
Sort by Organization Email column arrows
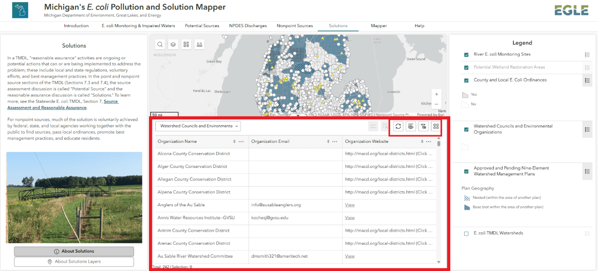tap(328, 142)
